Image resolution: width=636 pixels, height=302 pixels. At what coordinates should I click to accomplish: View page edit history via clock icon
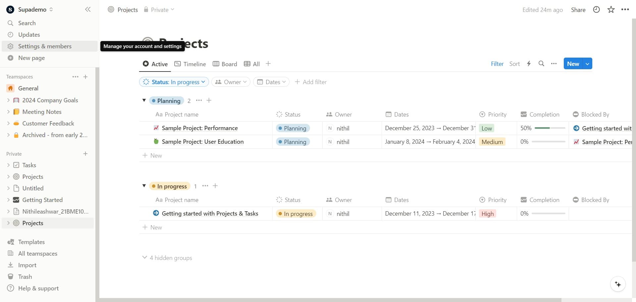[596, 10]
